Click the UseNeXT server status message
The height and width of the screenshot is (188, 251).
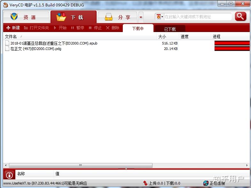45,183
